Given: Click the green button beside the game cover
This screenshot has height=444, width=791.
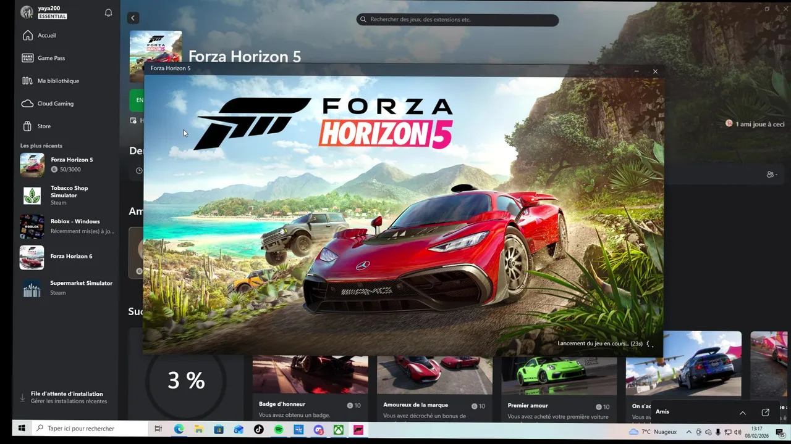Looking at the screenshot, I should (137, 100).
